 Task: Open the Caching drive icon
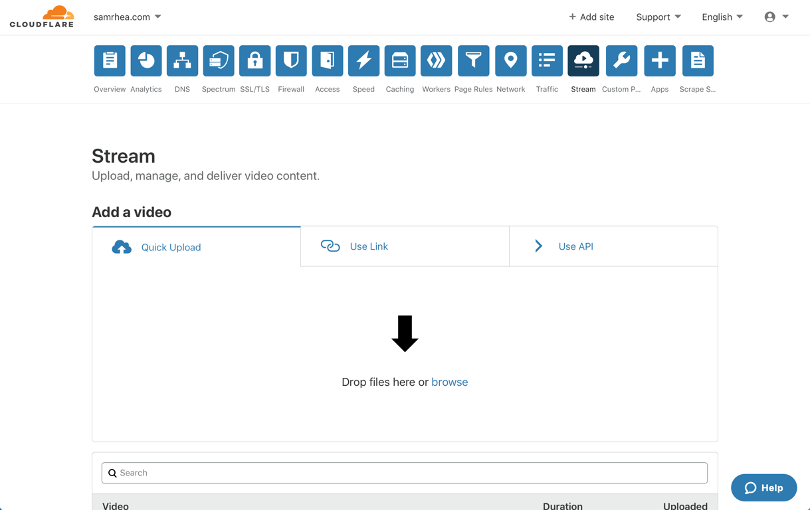[400, 60]
